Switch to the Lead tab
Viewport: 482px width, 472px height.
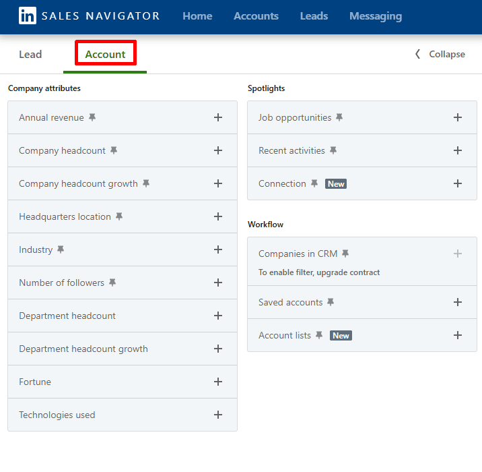tap(30, 55)
